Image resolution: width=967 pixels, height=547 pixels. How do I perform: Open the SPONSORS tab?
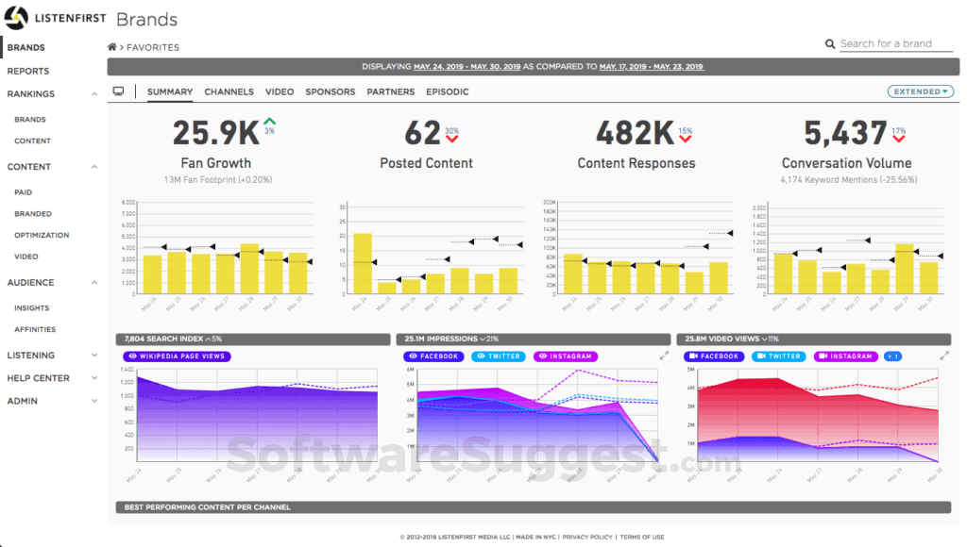click(x=330, y=91)
